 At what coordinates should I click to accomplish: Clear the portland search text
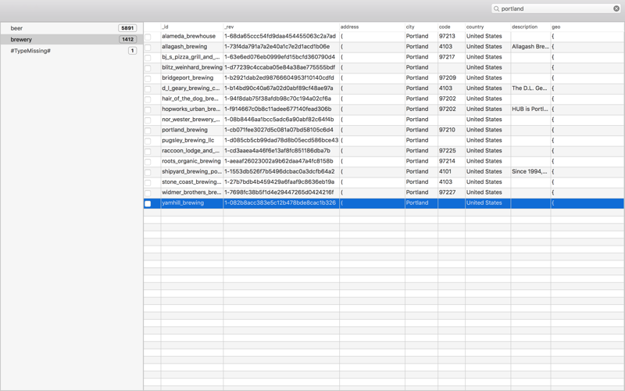pyautogui.click(x=616, y=9)
